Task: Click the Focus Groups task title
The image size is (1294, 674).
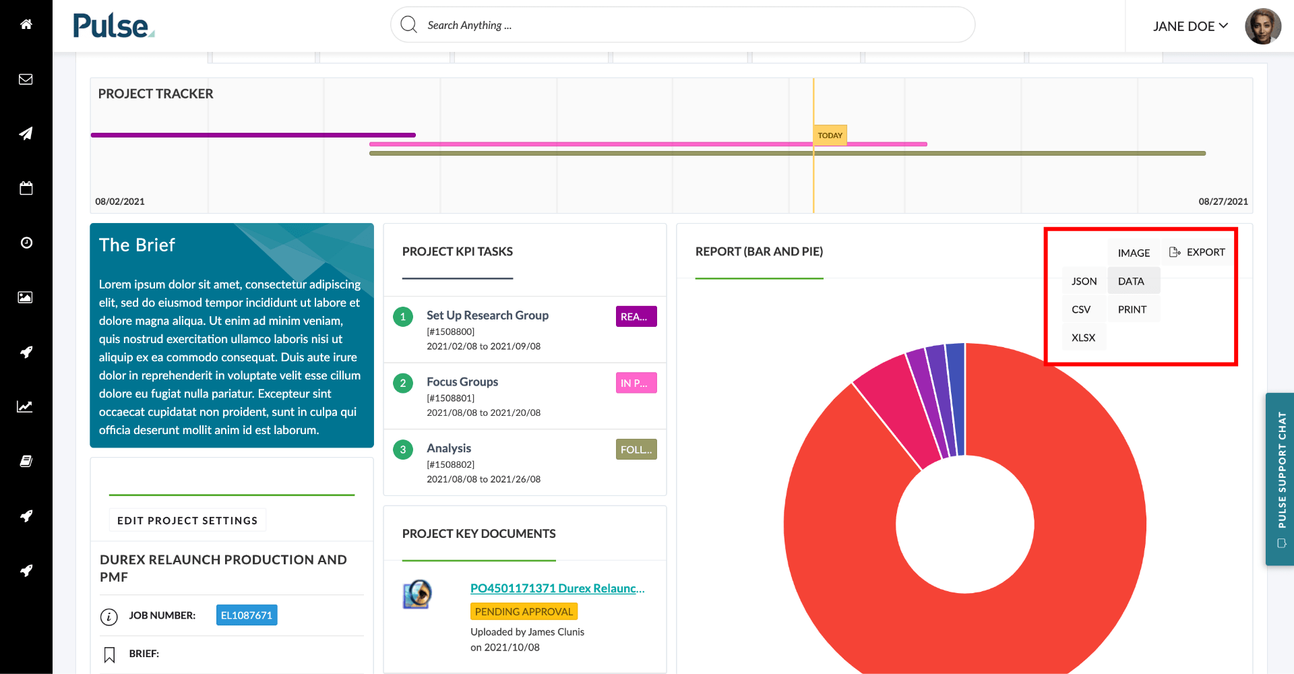Action: [462, 382]
